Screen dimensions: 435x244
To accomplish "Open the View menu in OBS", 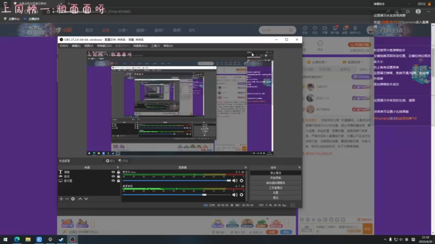I will [89, 46].
